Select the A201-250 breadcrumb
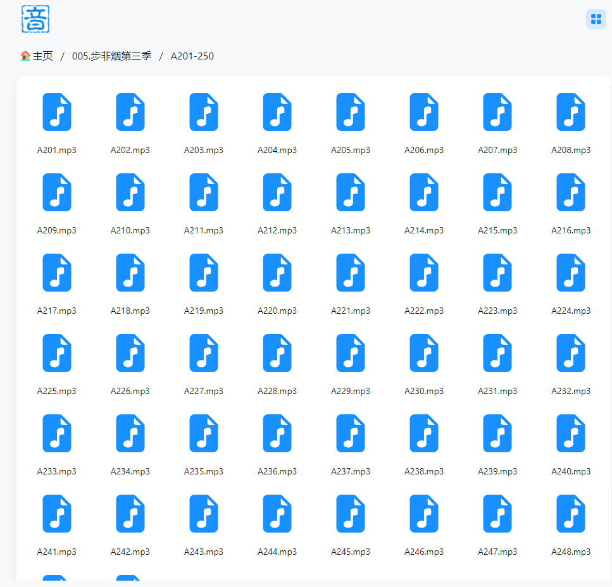Viewport: 612px width, 587px height. tap(192, 56)
